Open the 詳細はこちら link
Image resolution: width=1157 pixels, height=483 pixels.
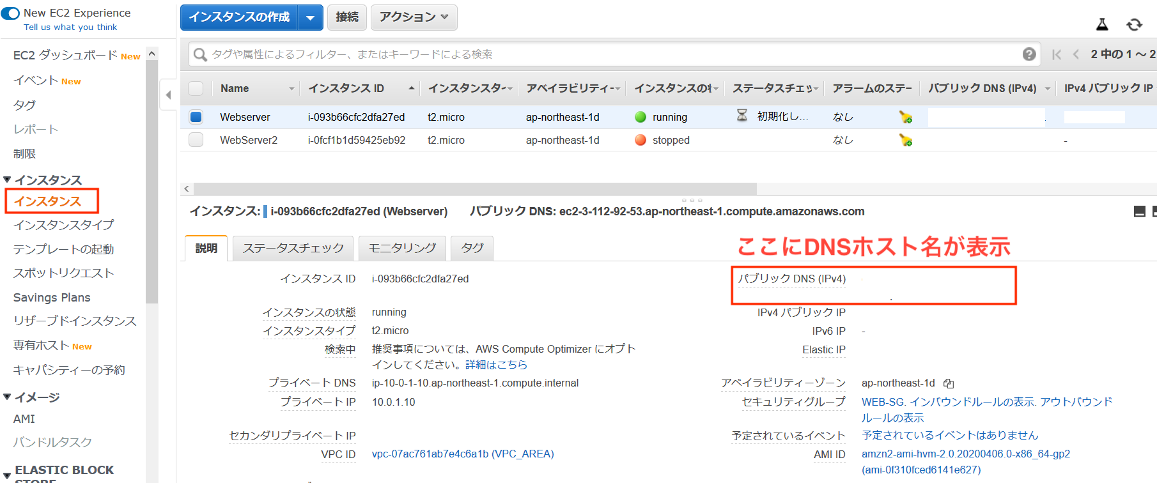coord(497,365)
